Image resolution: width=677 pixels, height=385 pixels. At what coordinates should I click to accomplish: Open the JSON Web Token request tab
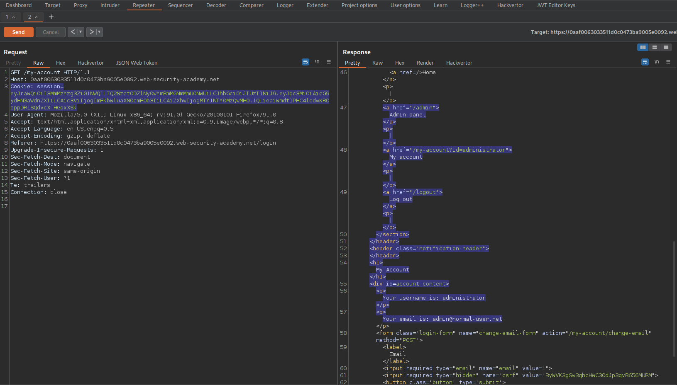[137, 63]
